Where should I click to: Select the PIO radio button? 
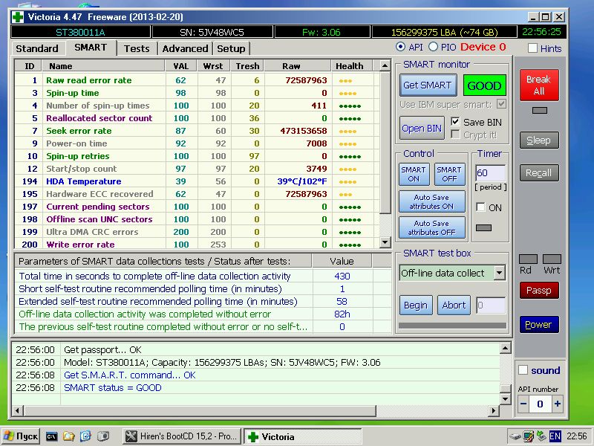tap(433, 47)
